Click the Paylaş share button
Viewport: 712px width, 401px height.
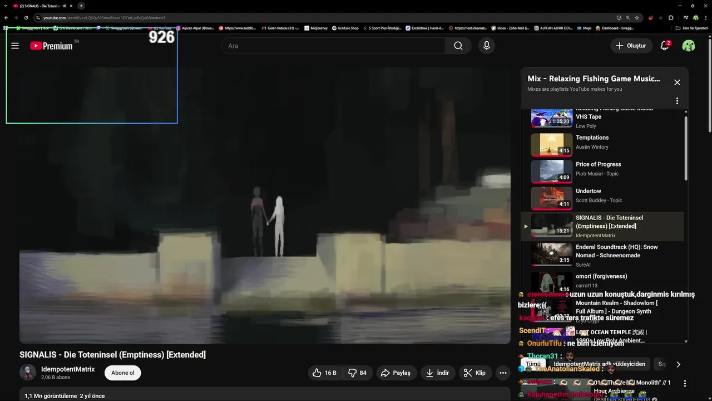click(396, 373)
